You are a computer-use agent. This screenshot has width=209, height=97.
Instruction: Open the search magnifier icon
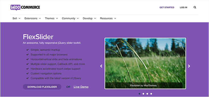[x=195, y=8]
